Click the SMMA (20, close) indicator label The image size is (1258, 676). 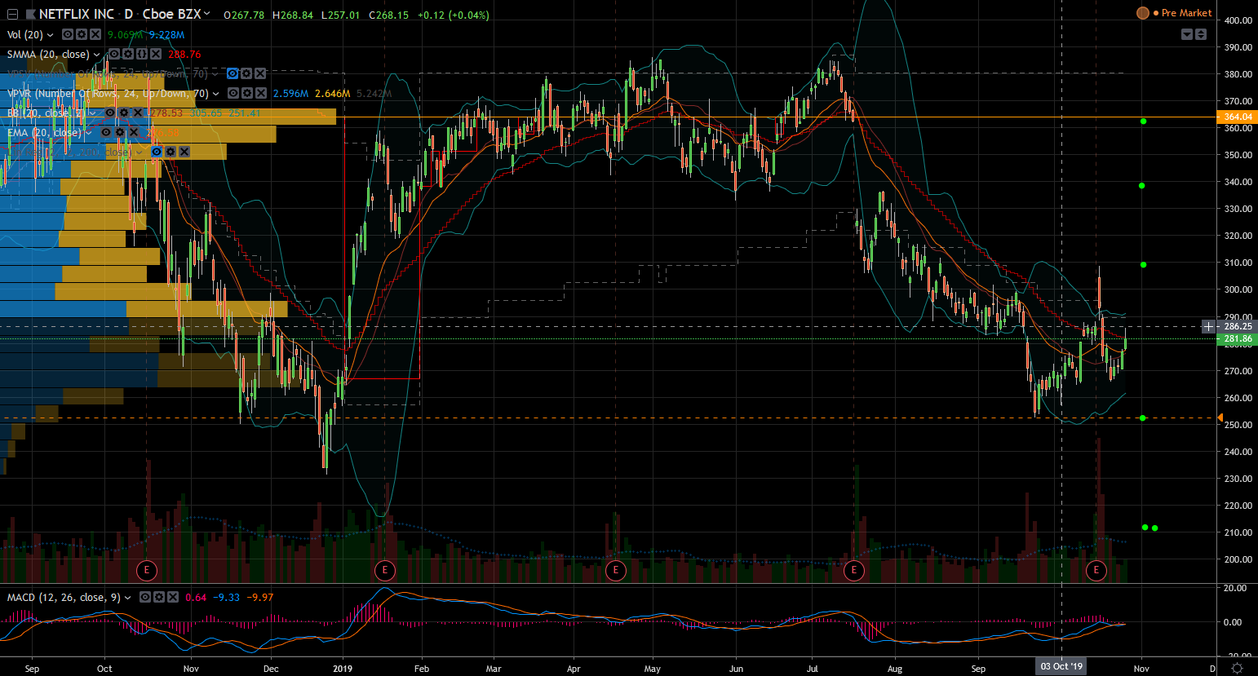[48, 54]
